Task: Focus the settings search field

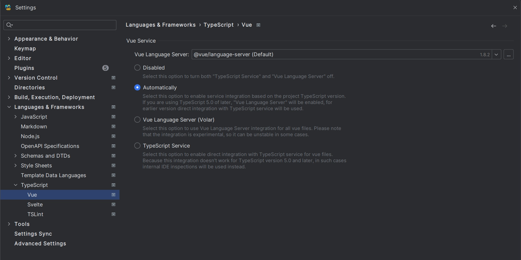Action: (x=60, y=25)
